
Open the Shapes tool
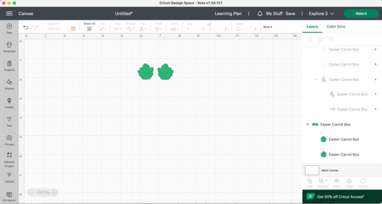pos(9,84)
